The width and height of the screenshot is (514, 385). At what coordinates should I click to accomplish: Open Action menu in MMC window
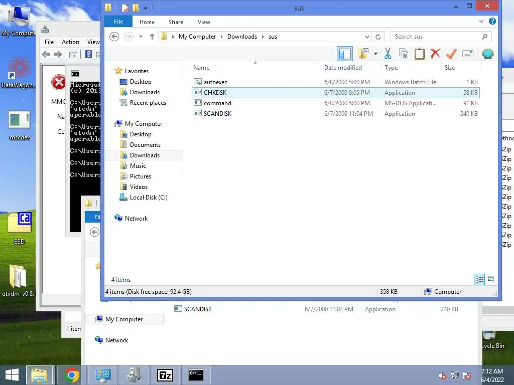pos(70,42)
